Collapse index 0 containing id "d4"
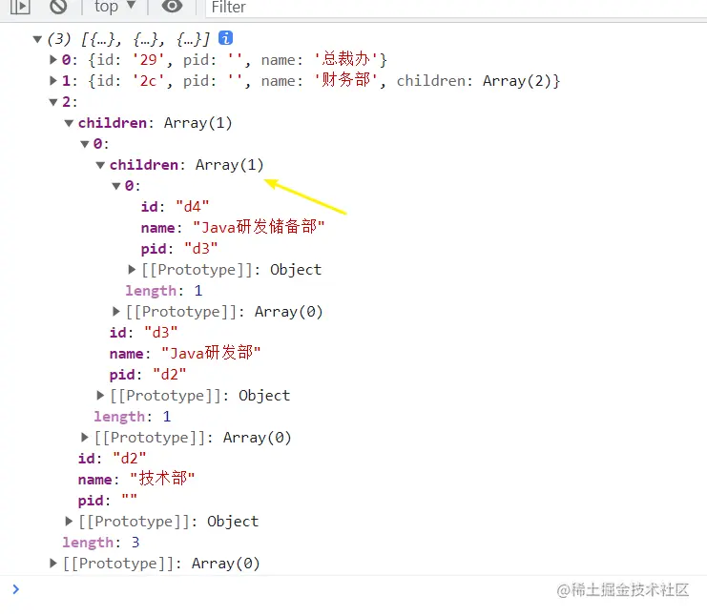 click(x=116, y=186)
